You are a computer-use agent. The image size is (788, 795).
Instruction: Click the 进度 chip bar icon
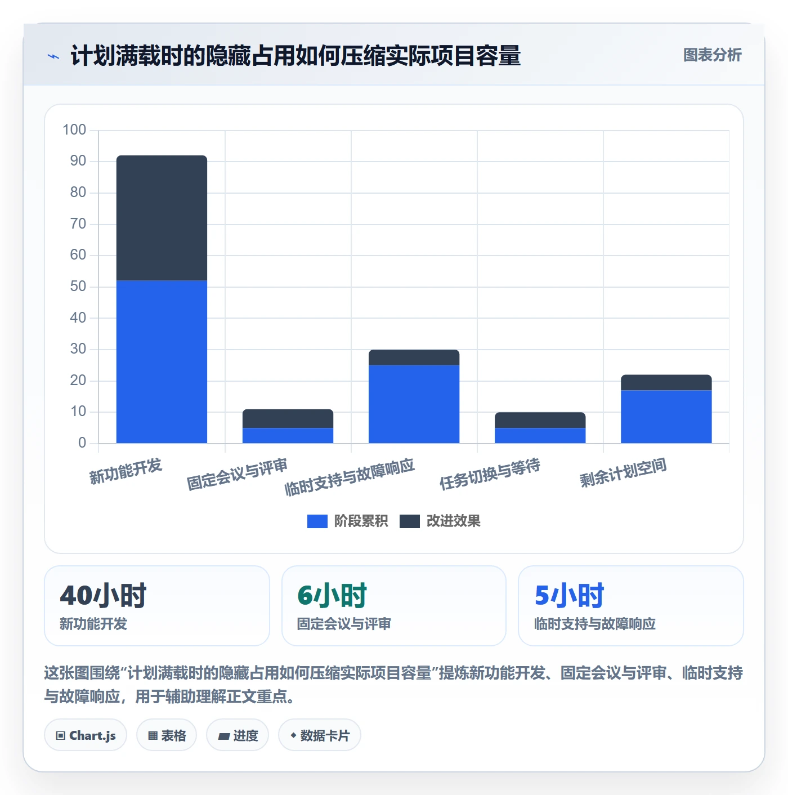(224, 736)
